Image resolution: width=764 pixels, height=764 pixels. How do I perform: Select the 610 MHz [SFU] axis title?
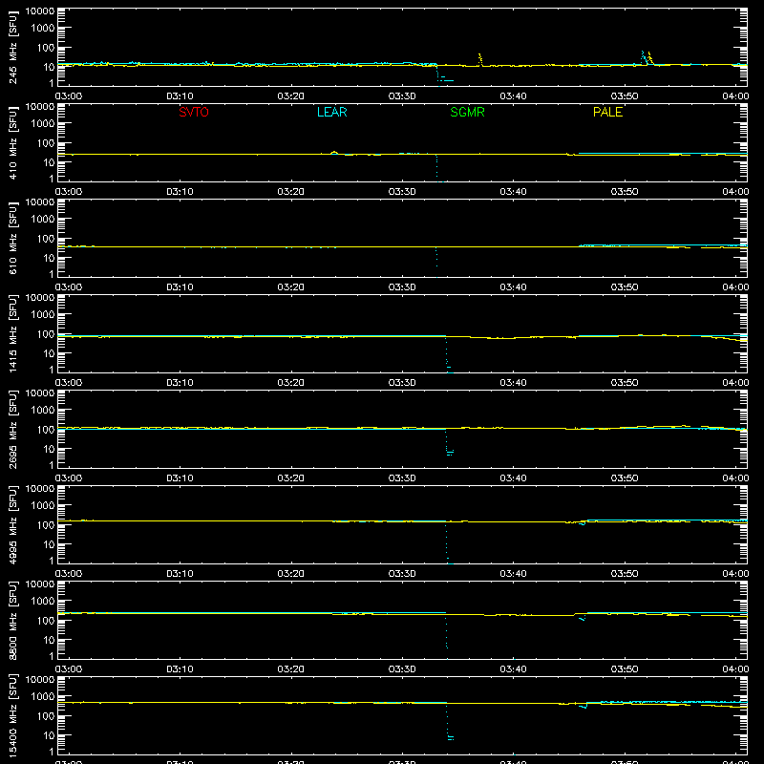pyautogui.click(x=12, y=238)
